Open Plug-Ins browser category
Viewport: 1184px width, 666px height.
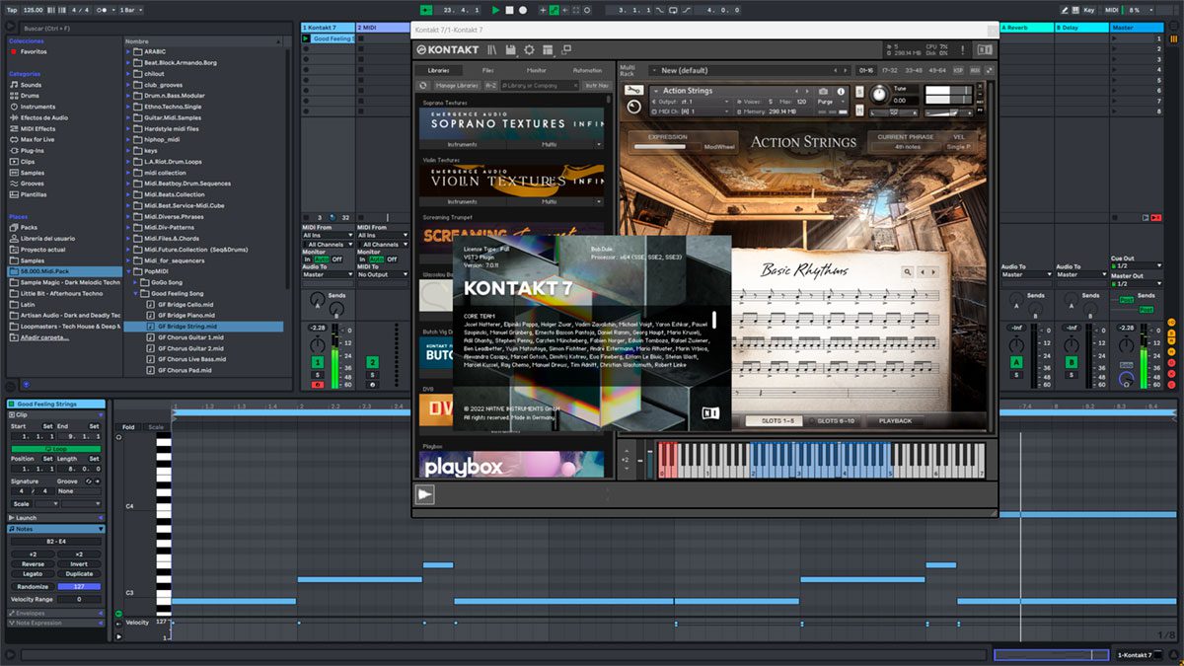click(x=27, y=150)
